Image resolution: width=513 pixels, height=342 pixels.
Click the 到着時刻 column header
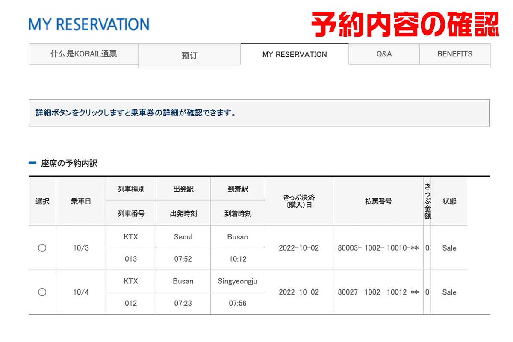click(x=238, y=214)
